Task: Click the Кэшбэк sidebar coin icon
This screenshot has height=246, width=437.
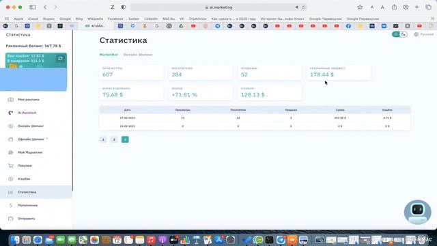Action: pyautogui.click(x=11, y=179)
